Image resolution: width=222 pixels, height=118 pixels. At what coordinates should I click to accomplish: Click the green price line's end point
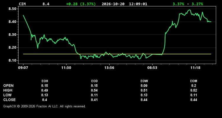click(x=211, y=22)
